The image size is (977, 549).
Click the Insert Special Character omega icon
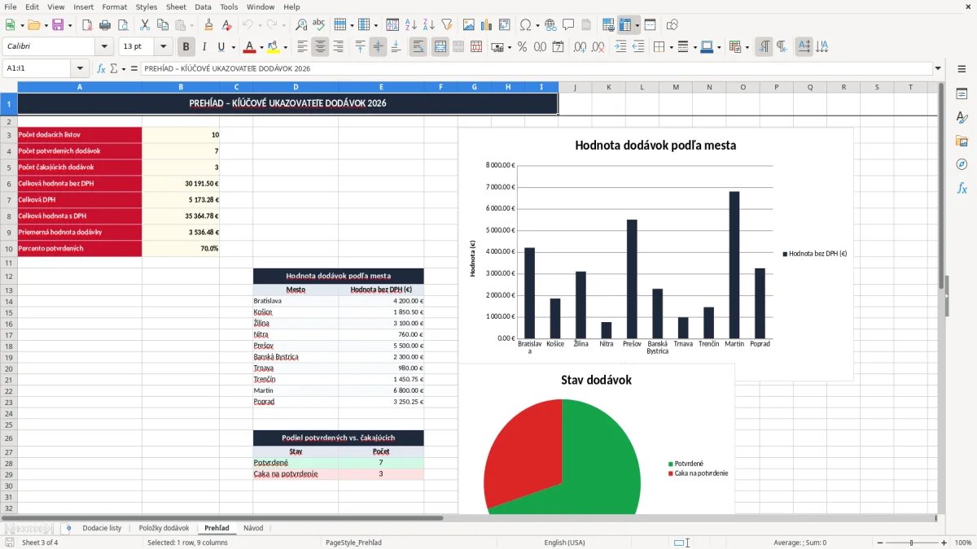(525, 25)
